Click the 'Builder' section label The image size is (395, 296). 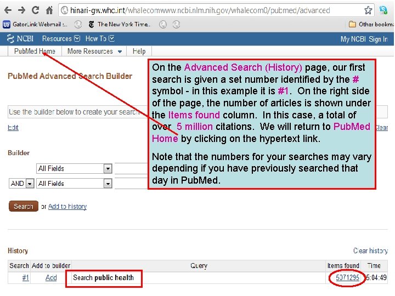pos(19,153)
